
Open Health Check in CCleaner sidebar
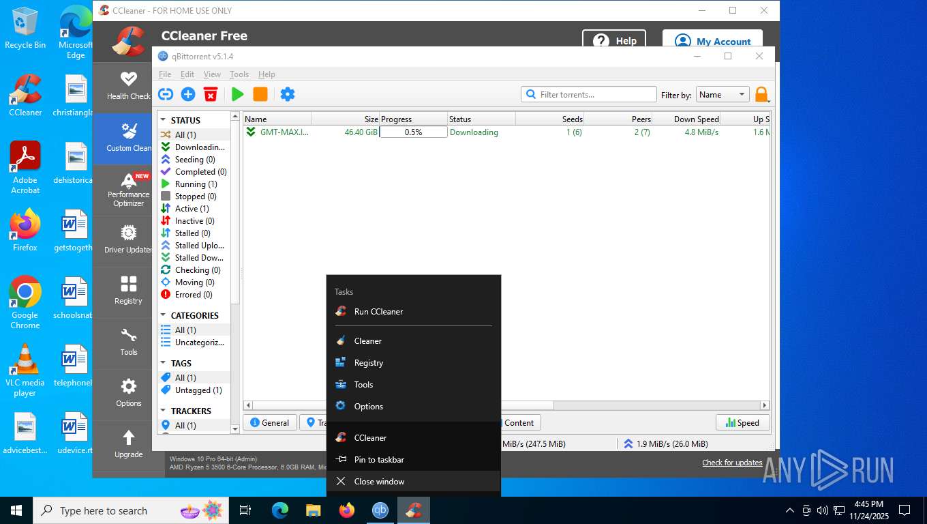pos(128,86)
